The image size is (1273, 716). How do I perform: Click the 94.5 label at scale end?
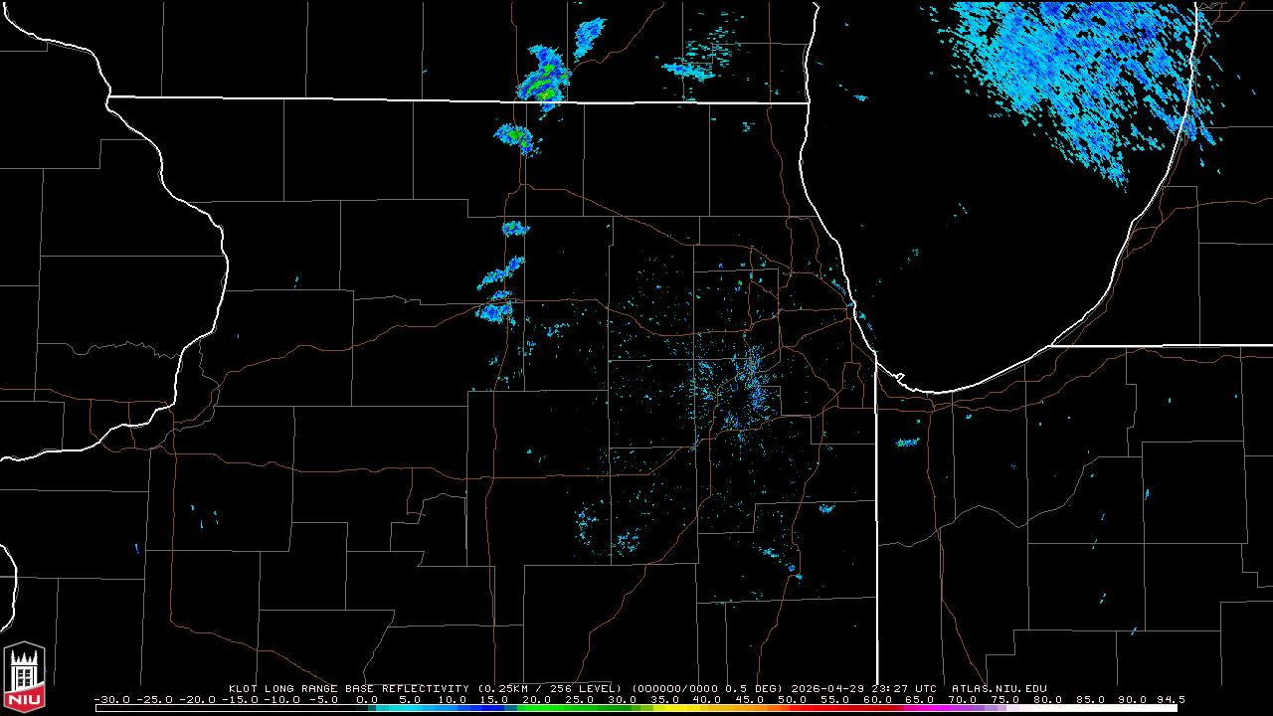click(1169, 700)
